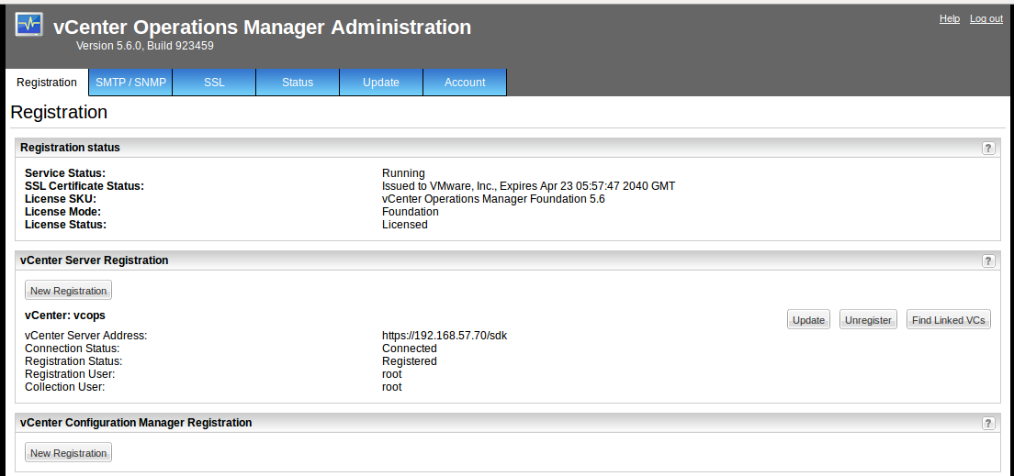Click the 'Collection User:' label
Screen dimensions: 1014x476
(64, 388)
